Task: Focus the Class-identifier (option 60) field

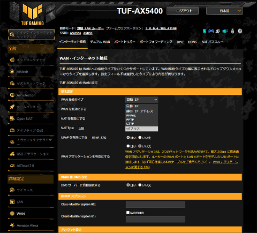Action: tap(155, 205)
